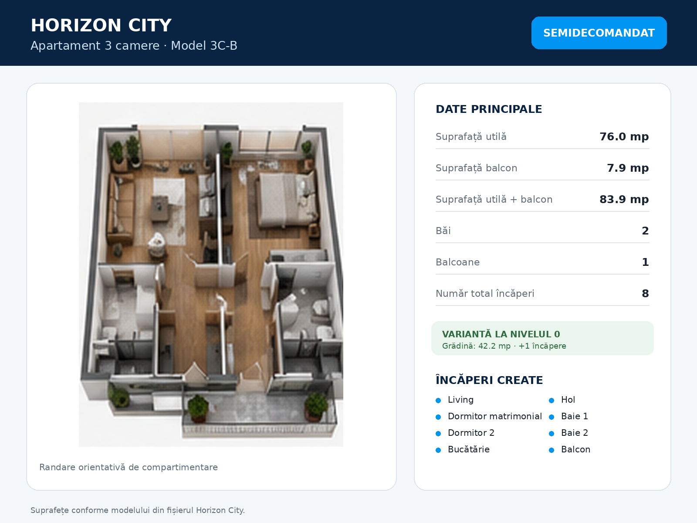Click caption 'Randare orientativă de compartimentare'

pos(129,468)
